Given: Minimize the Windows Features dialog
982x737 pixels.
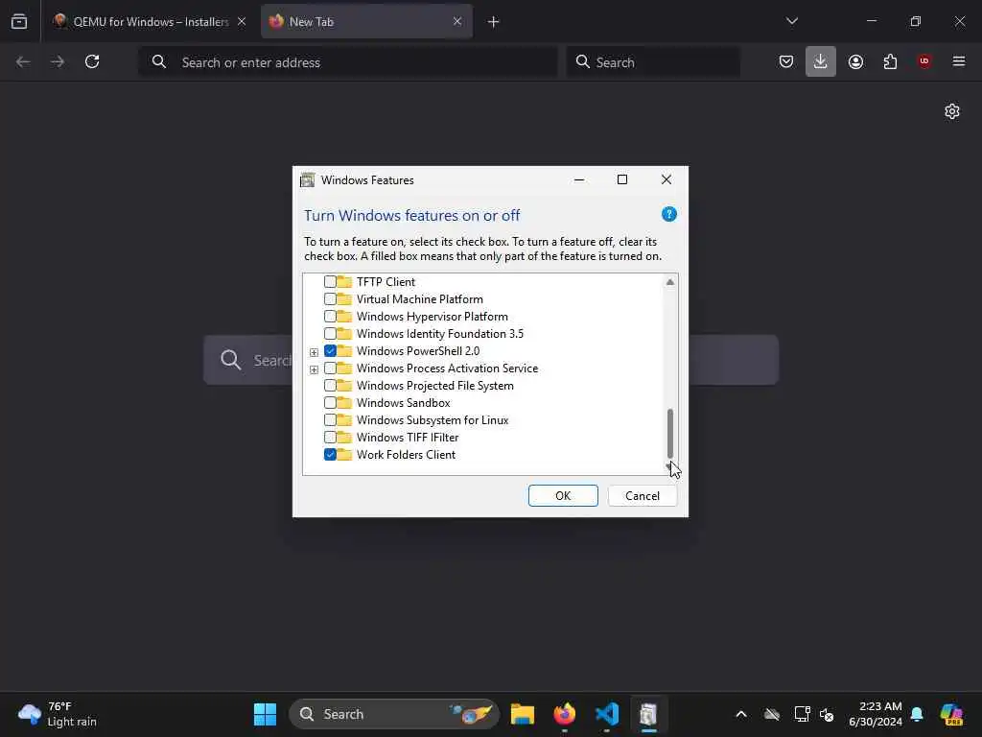Looking at the screenshot, I should (x=579, y=179).
